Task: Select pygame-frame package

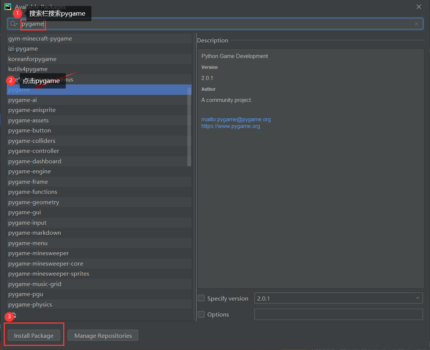Action: point(99,182)
